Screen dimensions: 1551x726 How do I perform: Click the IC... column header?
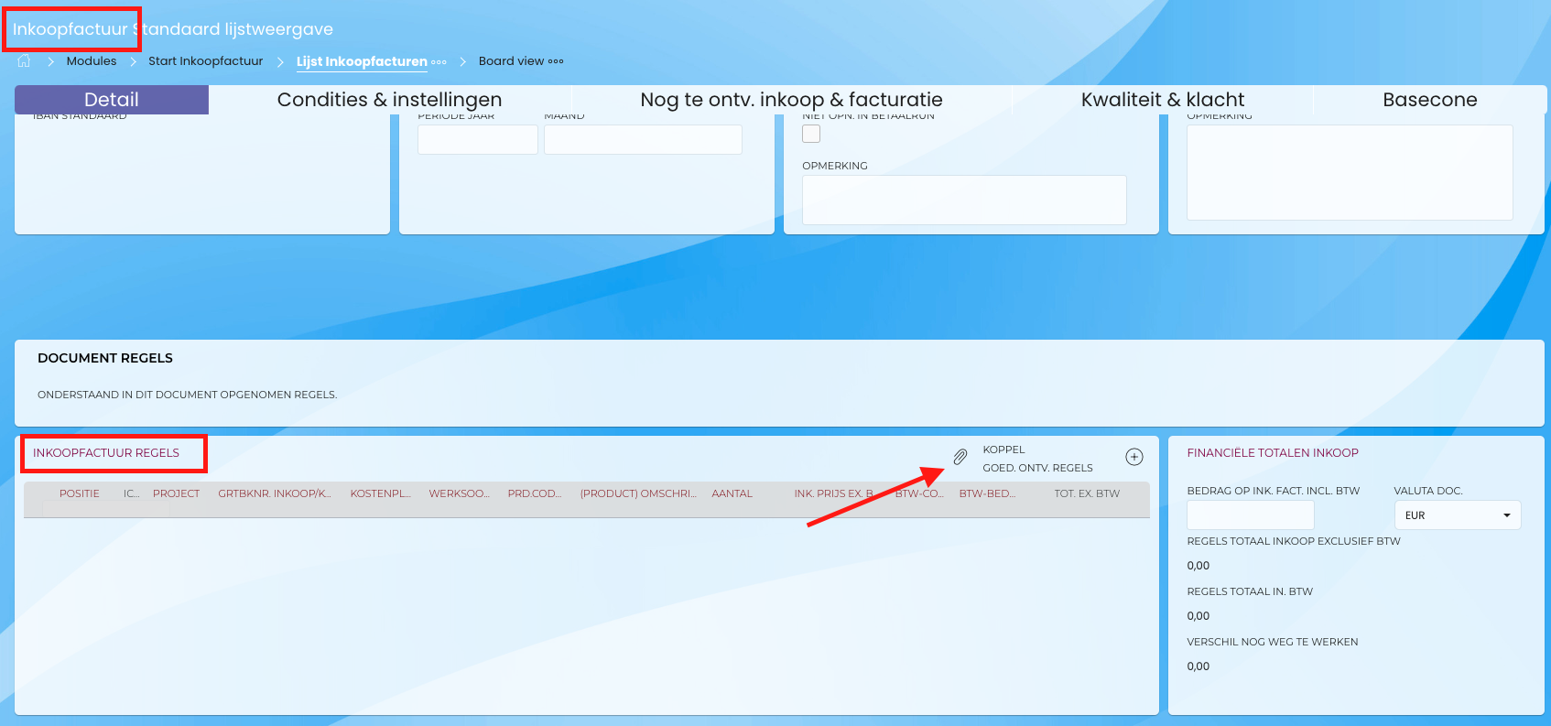132,493
